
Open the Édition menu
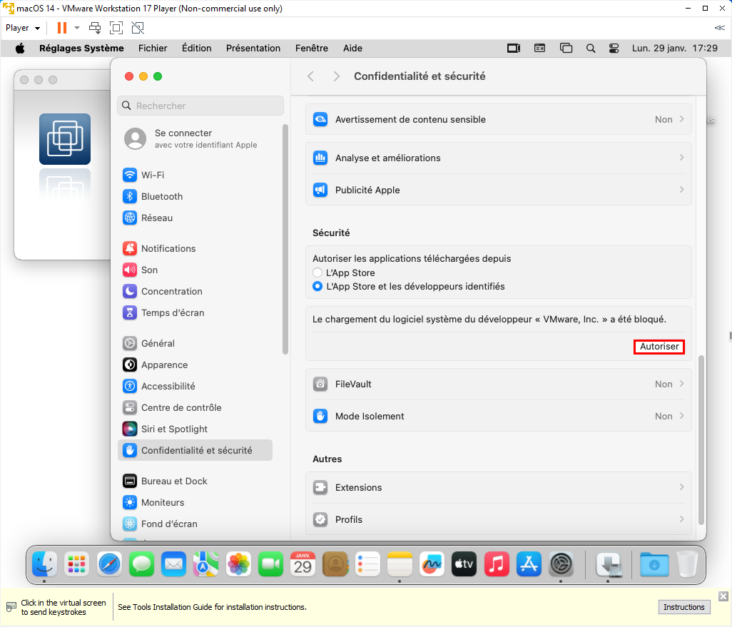pyautogui.click(x=196, y=48)
